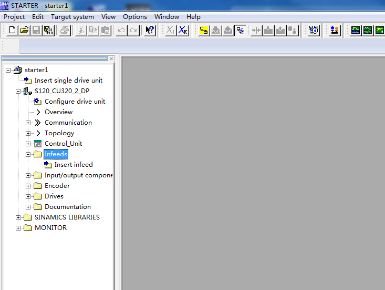Click the Paste clipboard icon

click(x=105, y=30)
